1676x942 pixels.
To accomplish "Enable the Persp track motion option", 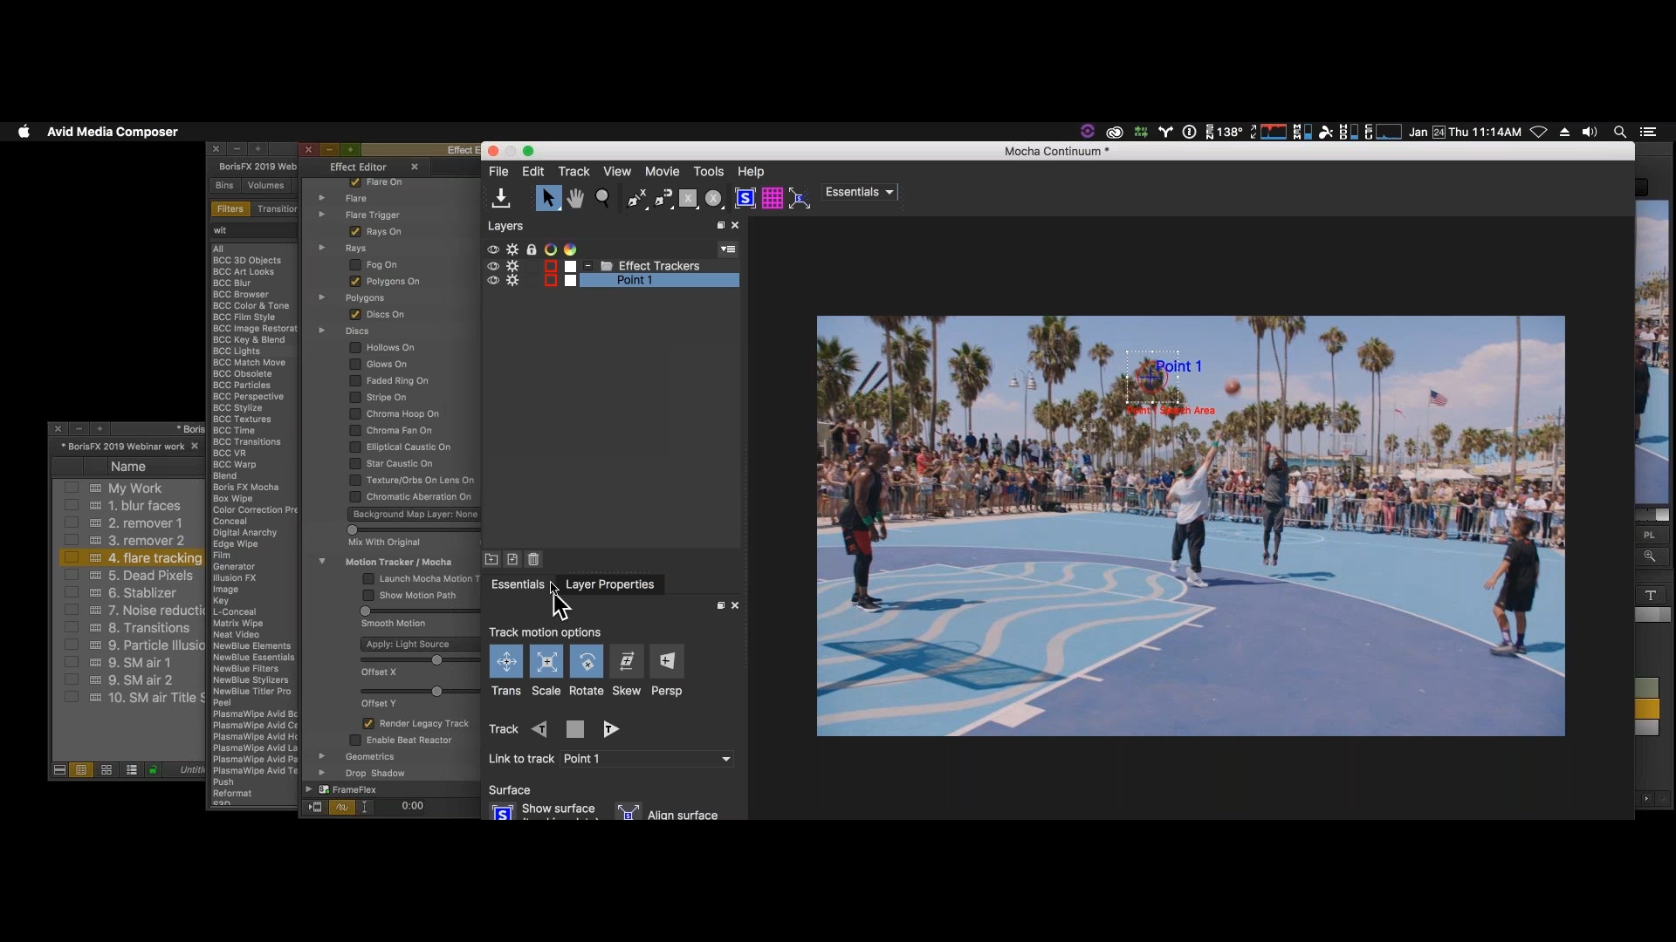I will coord(667,661).
